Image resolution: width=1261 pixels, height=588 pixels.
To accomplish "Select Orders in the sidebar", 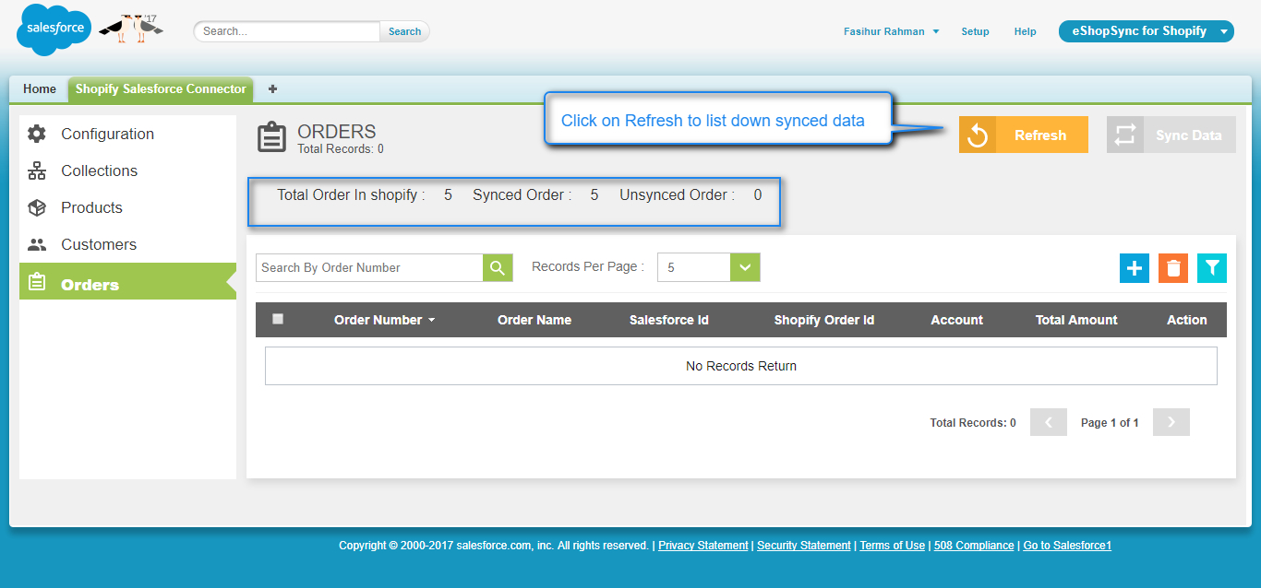I will click(x=127, y=281).
